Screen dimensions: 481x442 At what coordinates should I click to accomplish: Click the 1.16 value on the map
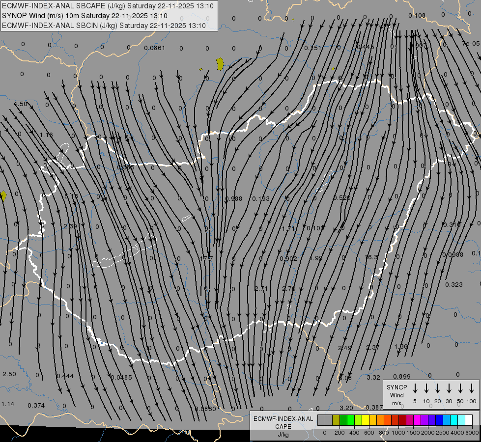[x=46, y=135]
